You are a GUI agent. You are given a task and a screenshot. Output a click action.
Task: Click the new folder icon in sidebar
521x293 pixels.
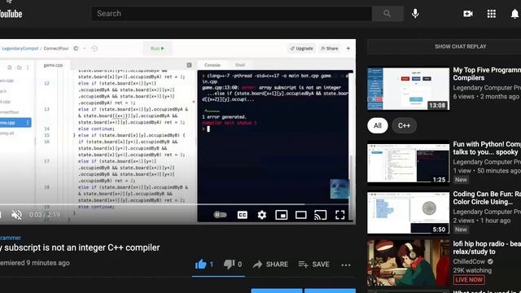pos(20,68)
